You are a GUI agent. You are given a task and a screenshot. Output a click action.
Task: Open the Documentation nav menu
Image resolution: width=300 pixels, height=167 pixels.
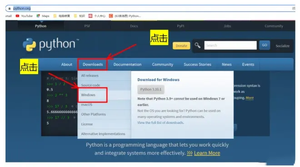[x=127, y=64]
